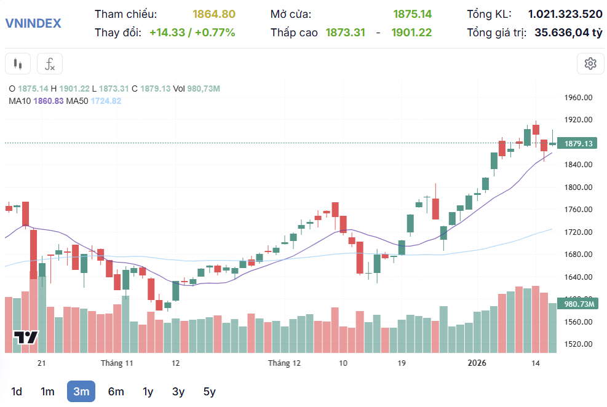Click the TradingView logo on chart

click(x=26, y=338)
